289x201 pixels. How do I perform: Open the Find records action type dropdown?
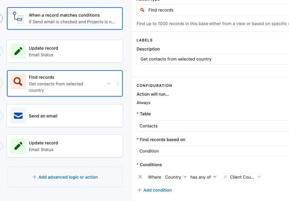click(x=212, y=10)
